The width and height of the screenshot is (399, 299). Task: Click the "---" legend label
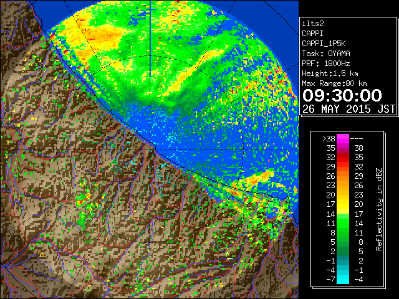[357, 138]
